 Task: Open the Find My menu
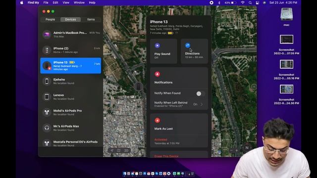[x=33, y=2]
